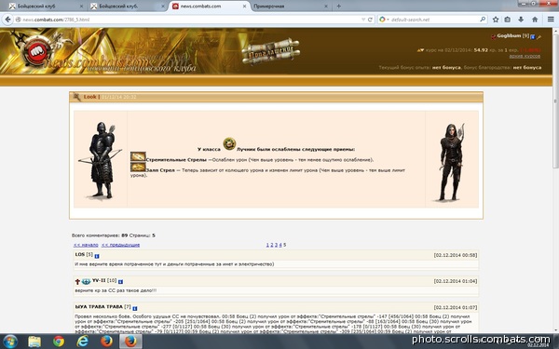The width and height of the screenshot is (559, 349).
Task: Click the Gogllbum username in header
Action: point(509,35)
